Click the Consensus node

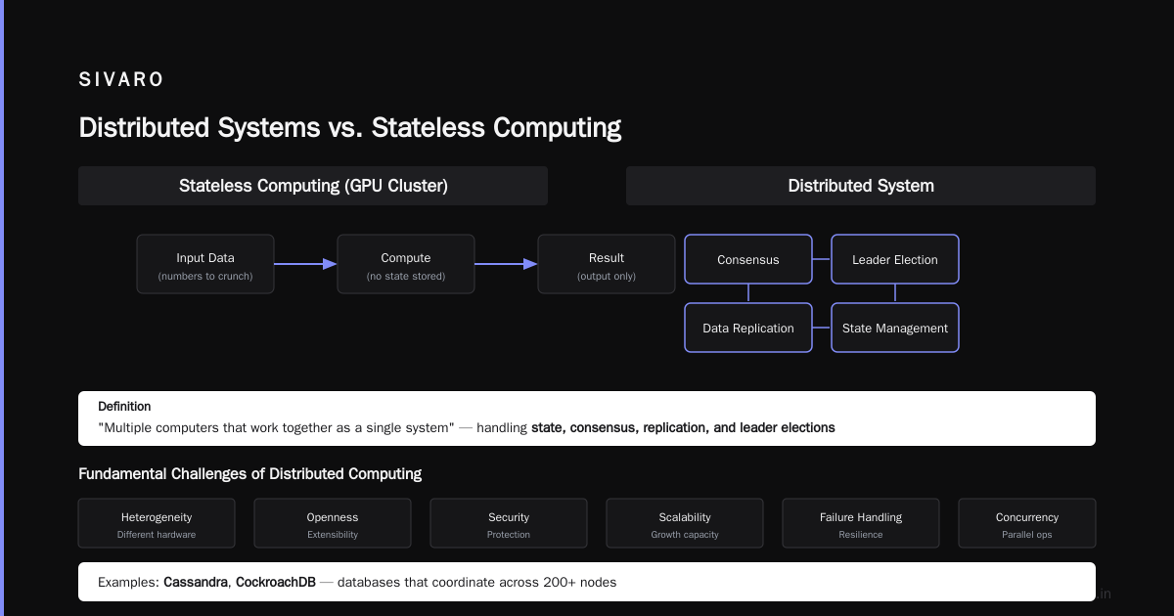pyautogui.click(x=748, y=259)
